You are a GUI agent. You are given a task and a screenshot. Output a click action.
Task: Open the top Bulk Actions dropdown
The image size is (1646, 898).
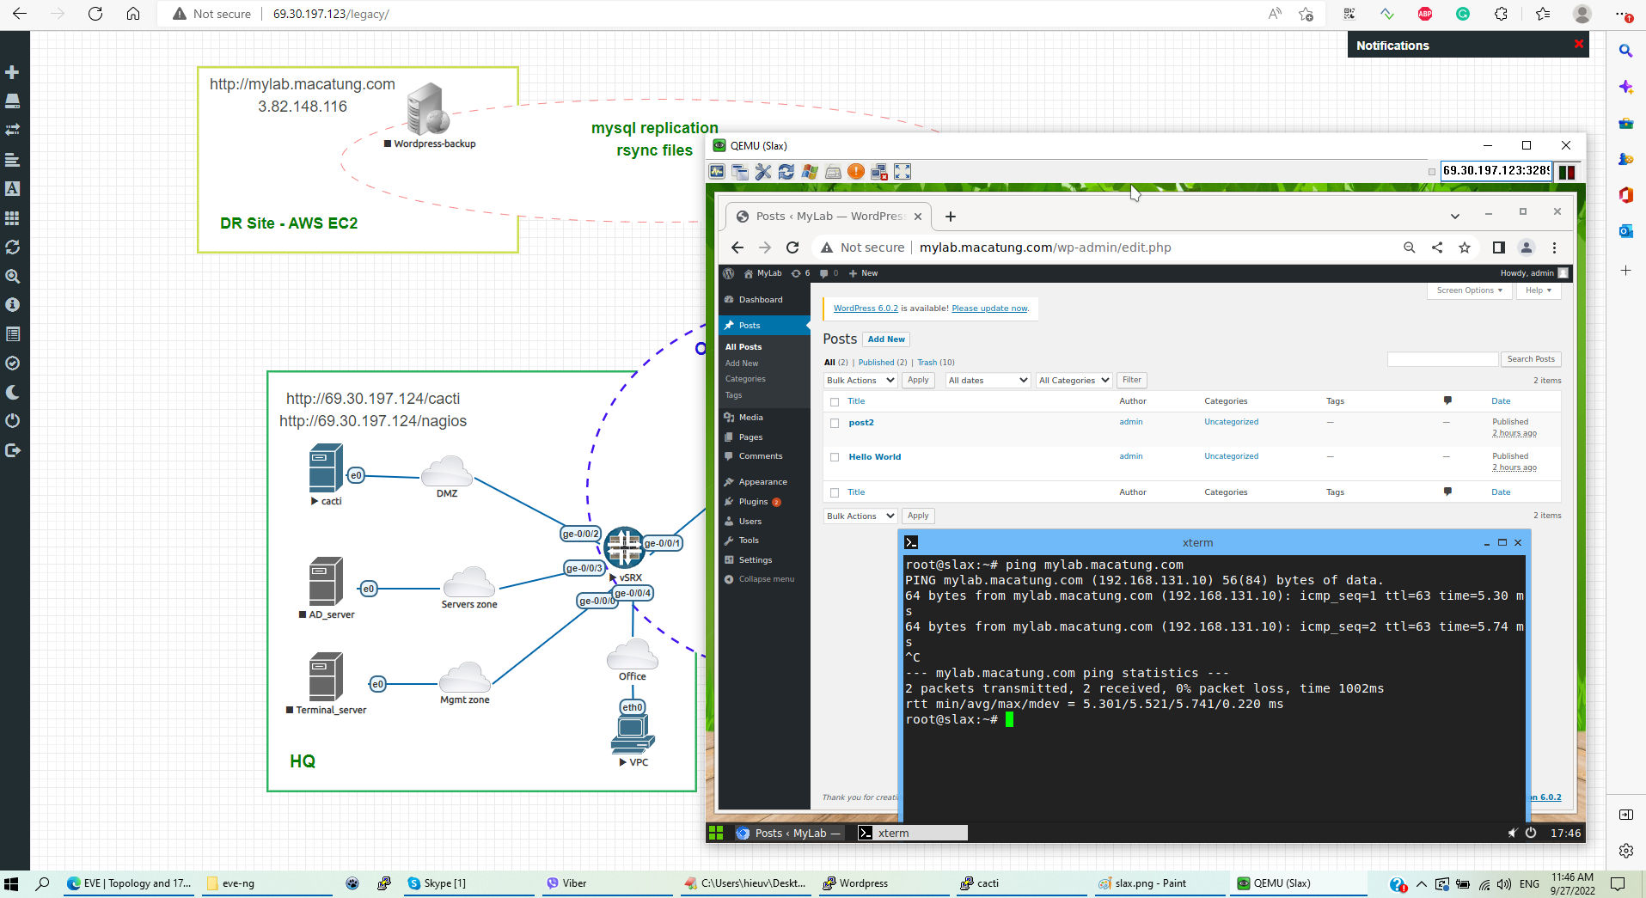coord(860,381)
